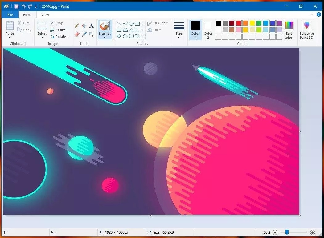Click the zoom out minus button

(x=275, y=232)
